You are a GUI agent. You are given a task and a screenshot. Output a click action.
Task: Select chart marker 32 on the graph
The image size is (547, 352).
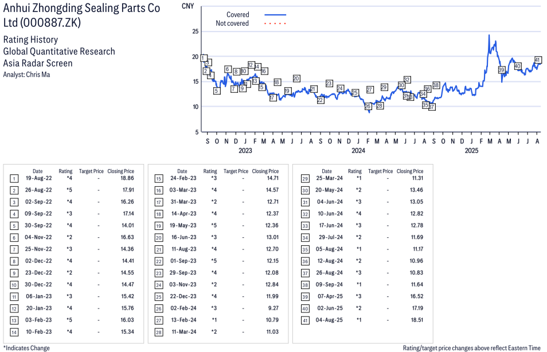[407, 80]
